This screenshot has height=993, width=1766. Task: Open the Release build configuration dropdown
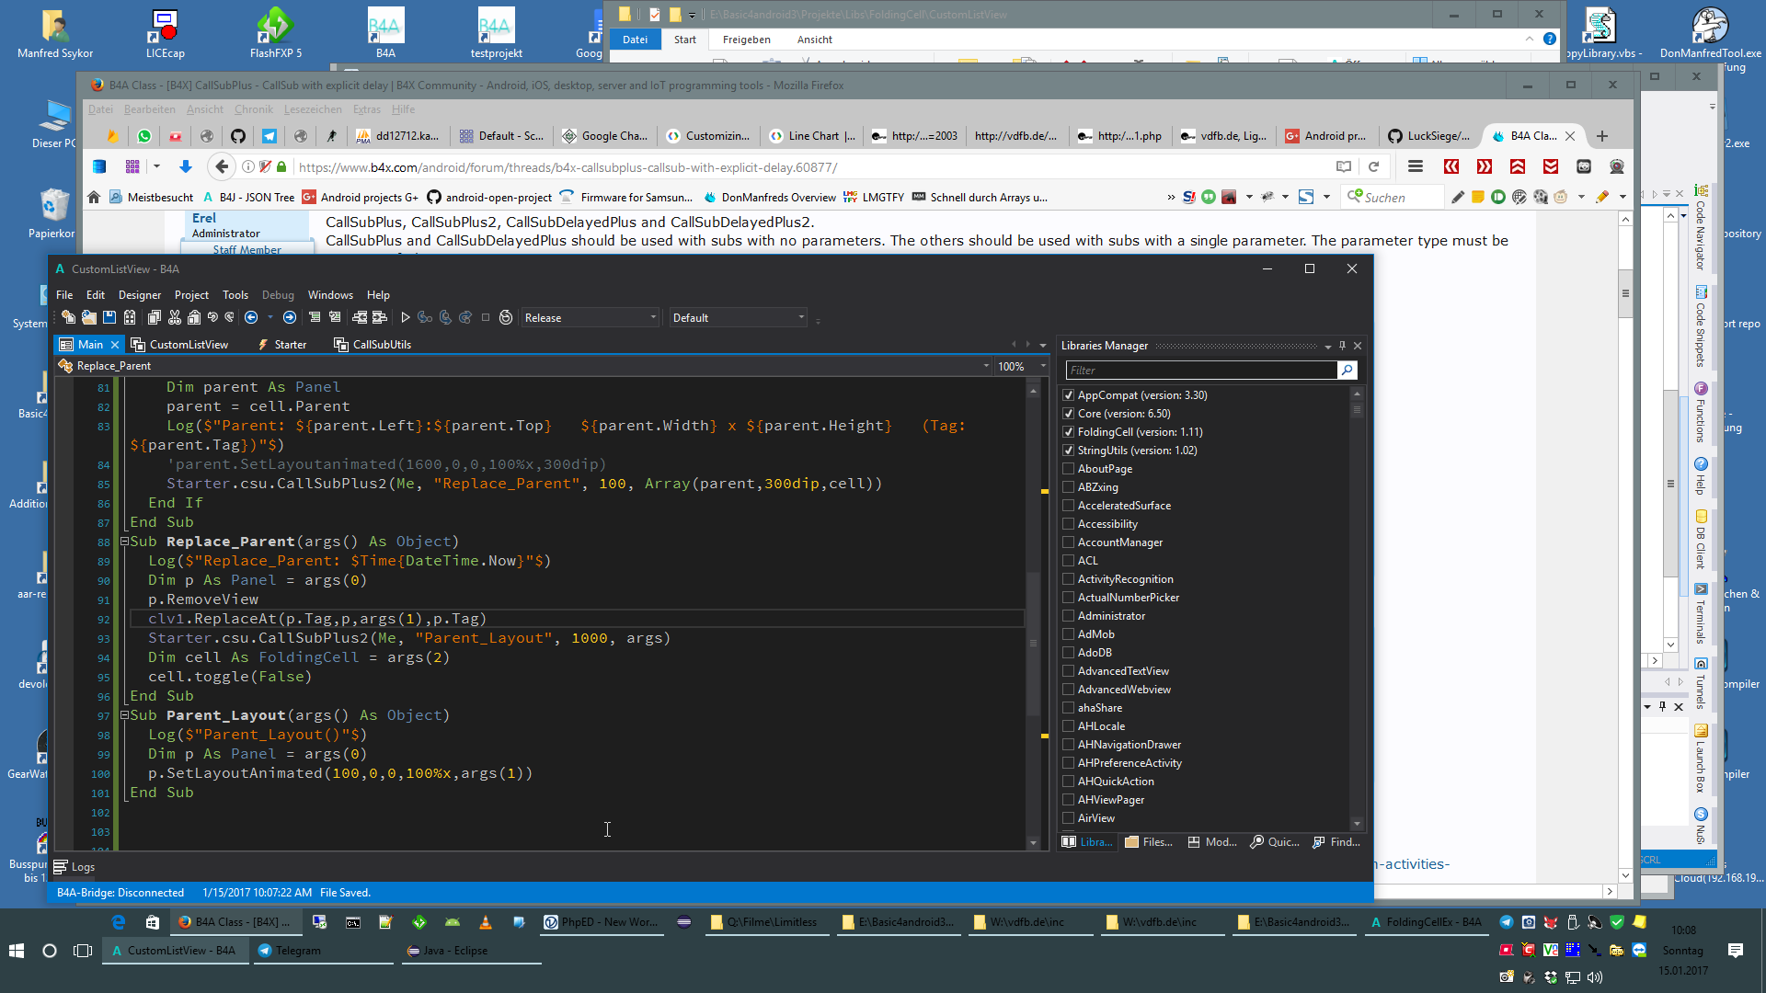tap(591, 318)
